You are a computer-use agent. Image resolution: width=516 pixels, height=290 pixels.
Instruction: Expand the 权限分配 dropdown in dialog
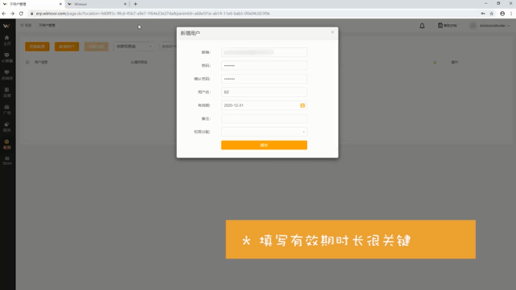click(x=264, y=132)
